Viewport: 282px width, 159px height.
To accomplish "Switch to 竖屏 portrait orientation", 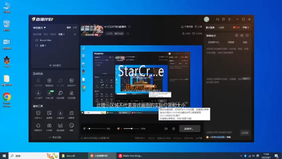I will [75, 28].
